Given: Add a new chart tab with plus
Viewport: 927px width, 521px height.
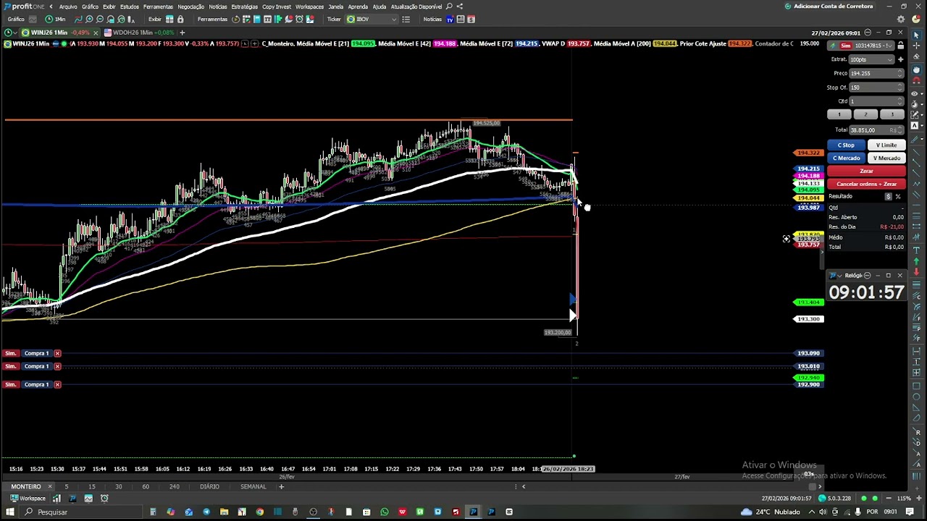Looking at the screenshot, I should tap(182, 33).
